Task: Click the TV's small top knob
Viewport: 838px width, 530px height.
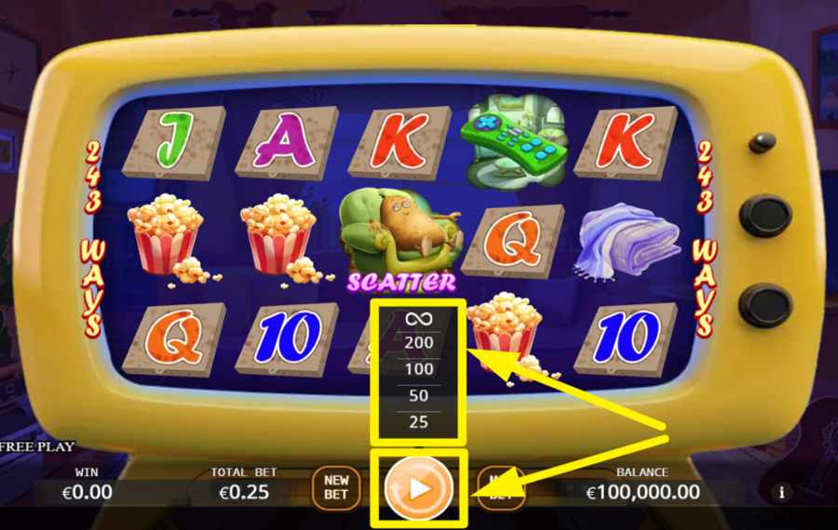Action: click(x=762, y=142)
